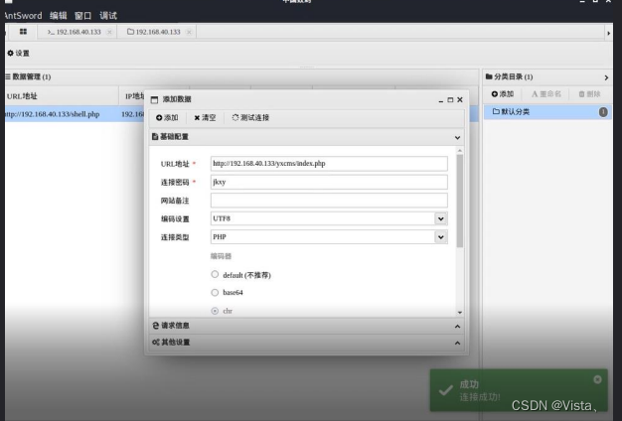Viewport: 622px width, 421px height.
Task: Close the 添加数据 dialog
Action: [x=460, y=99]
